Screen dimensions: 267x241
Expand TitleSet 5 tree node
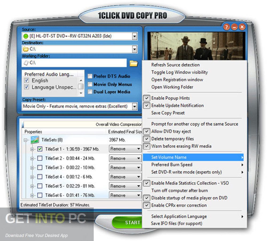tap(32, 186)
